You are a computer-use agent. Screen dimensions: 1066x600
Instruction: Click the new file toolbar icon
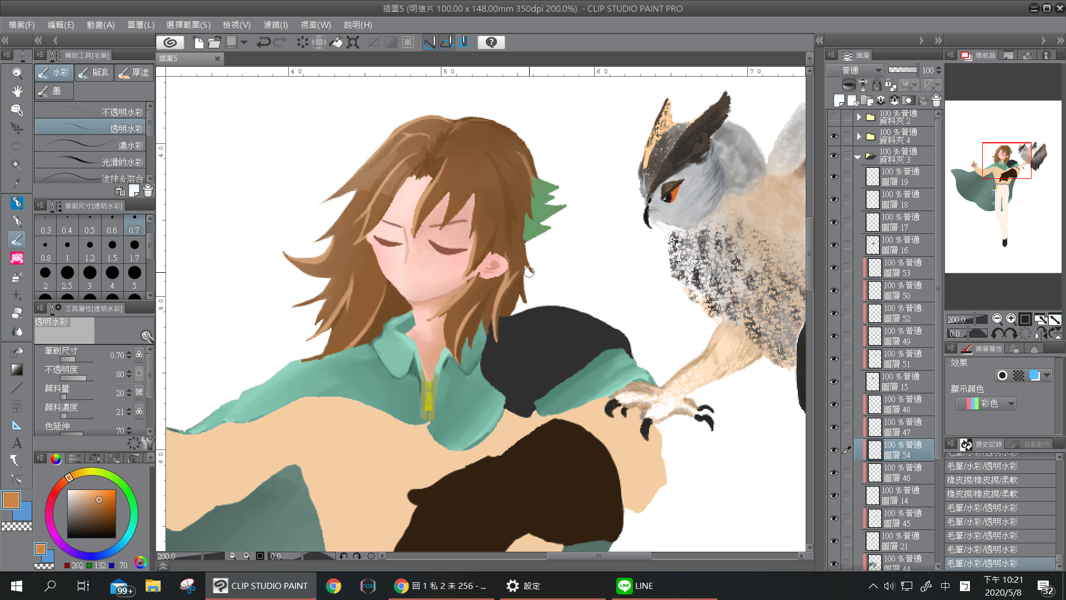pyautogui.click(x=198, y=42)
